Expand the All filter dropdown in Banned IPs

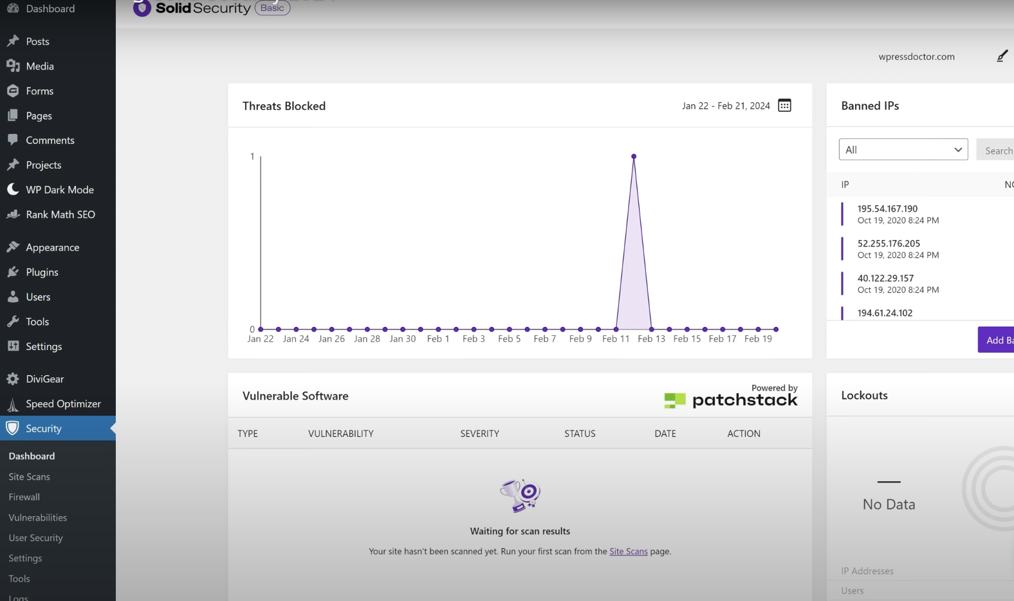[903, 150]
